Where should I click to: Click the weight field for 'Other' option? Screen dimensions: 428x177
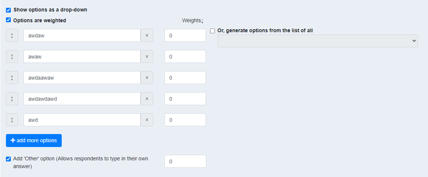pos(185,161)
